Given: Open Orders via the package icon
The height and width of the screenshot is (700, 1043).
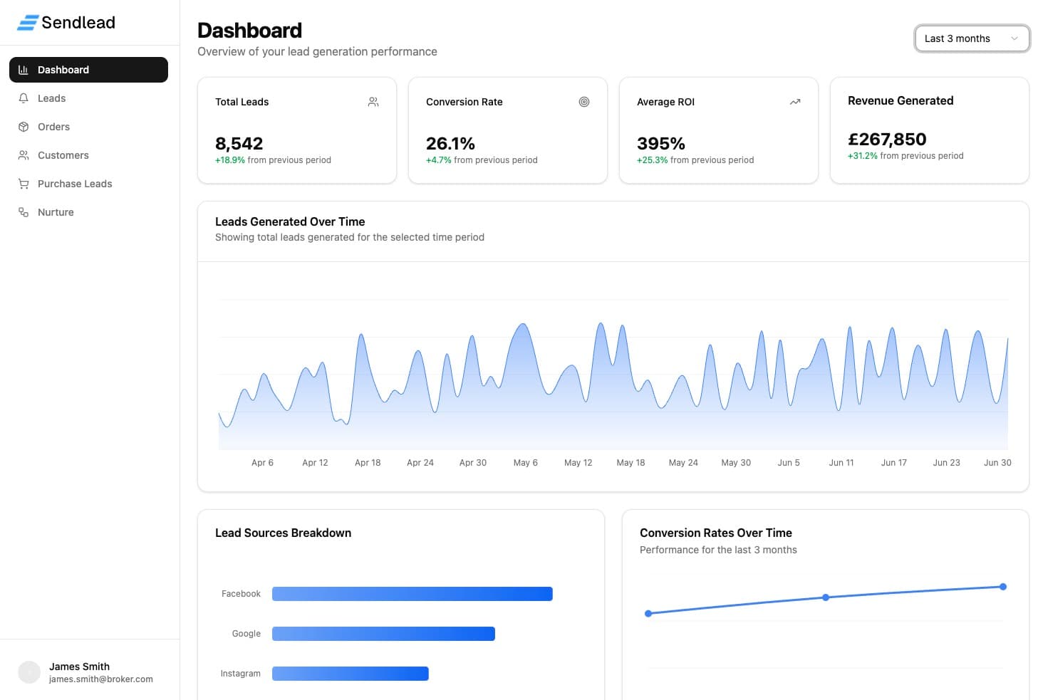Looking at the screenshot, I should [x=24, y=126].
